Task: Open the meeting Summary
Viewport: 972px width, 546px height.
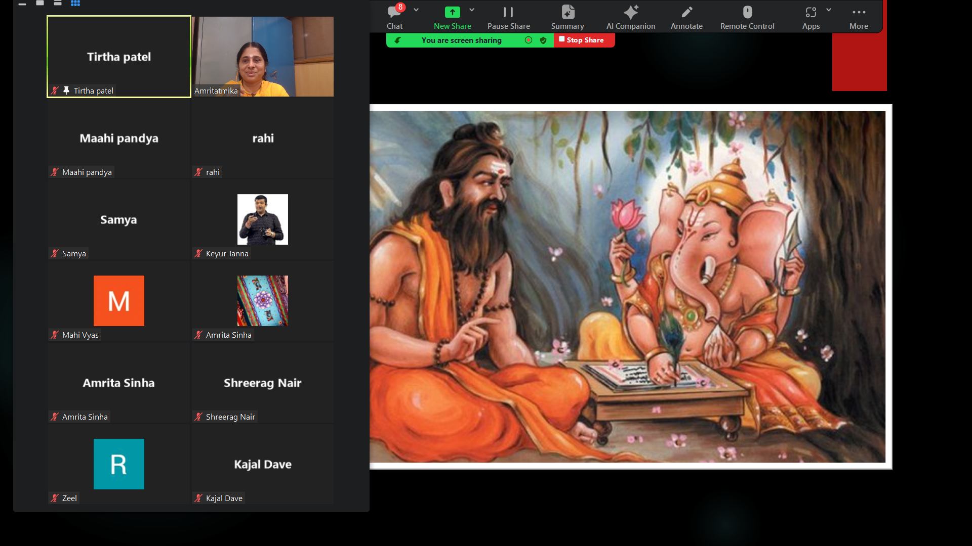Action: pos(568,17)
